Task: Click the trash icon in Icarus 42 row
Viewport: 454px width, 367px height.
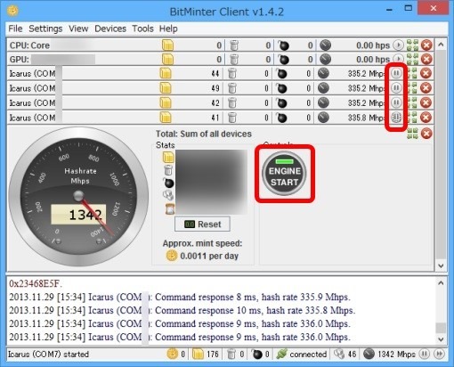Action: [232, 102]
